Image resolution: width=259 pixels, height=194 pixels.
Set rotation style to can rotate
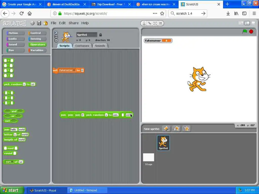56,33
